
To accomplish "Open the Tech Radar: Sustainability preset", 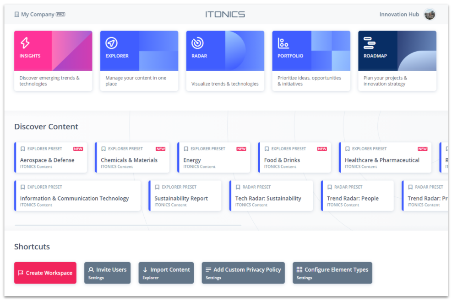I will 271,196.
